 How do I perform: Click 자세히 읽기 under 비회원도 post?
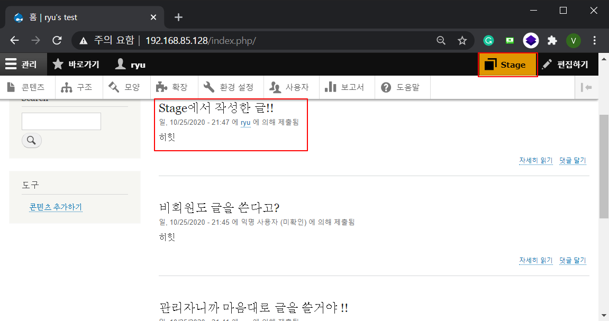[x=536, y=260]
